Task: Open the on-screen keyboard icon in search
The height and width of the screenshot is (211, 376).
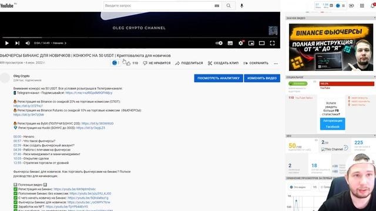Action: [217, 6]
